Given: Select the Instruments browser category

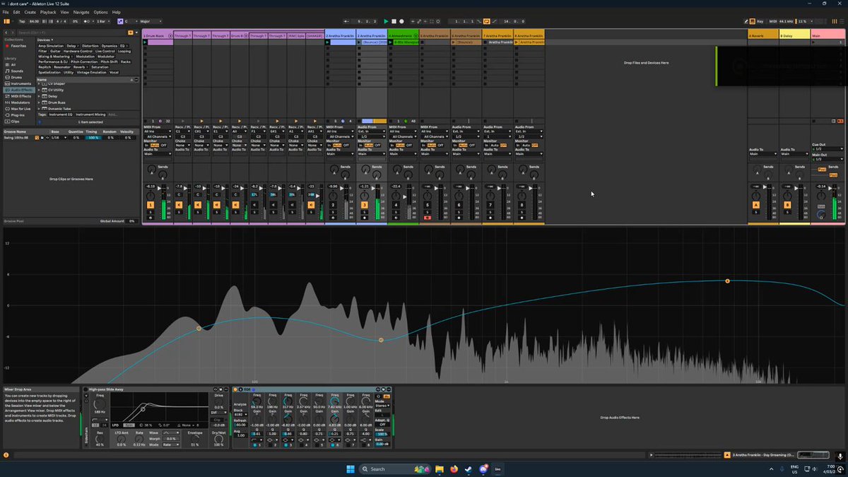Looking at the screenshot, I should click(19, 84).
